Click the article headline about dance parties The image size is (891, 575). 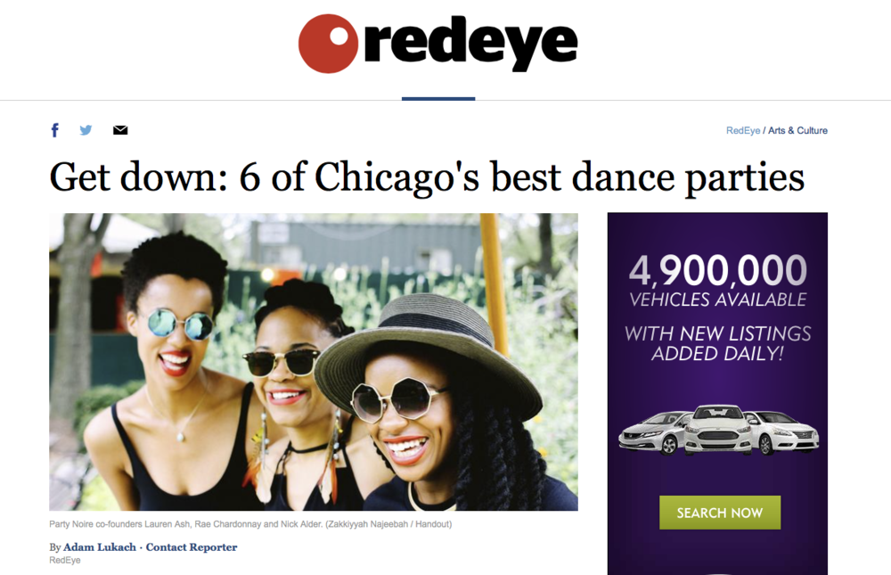(x=427, y=177)
